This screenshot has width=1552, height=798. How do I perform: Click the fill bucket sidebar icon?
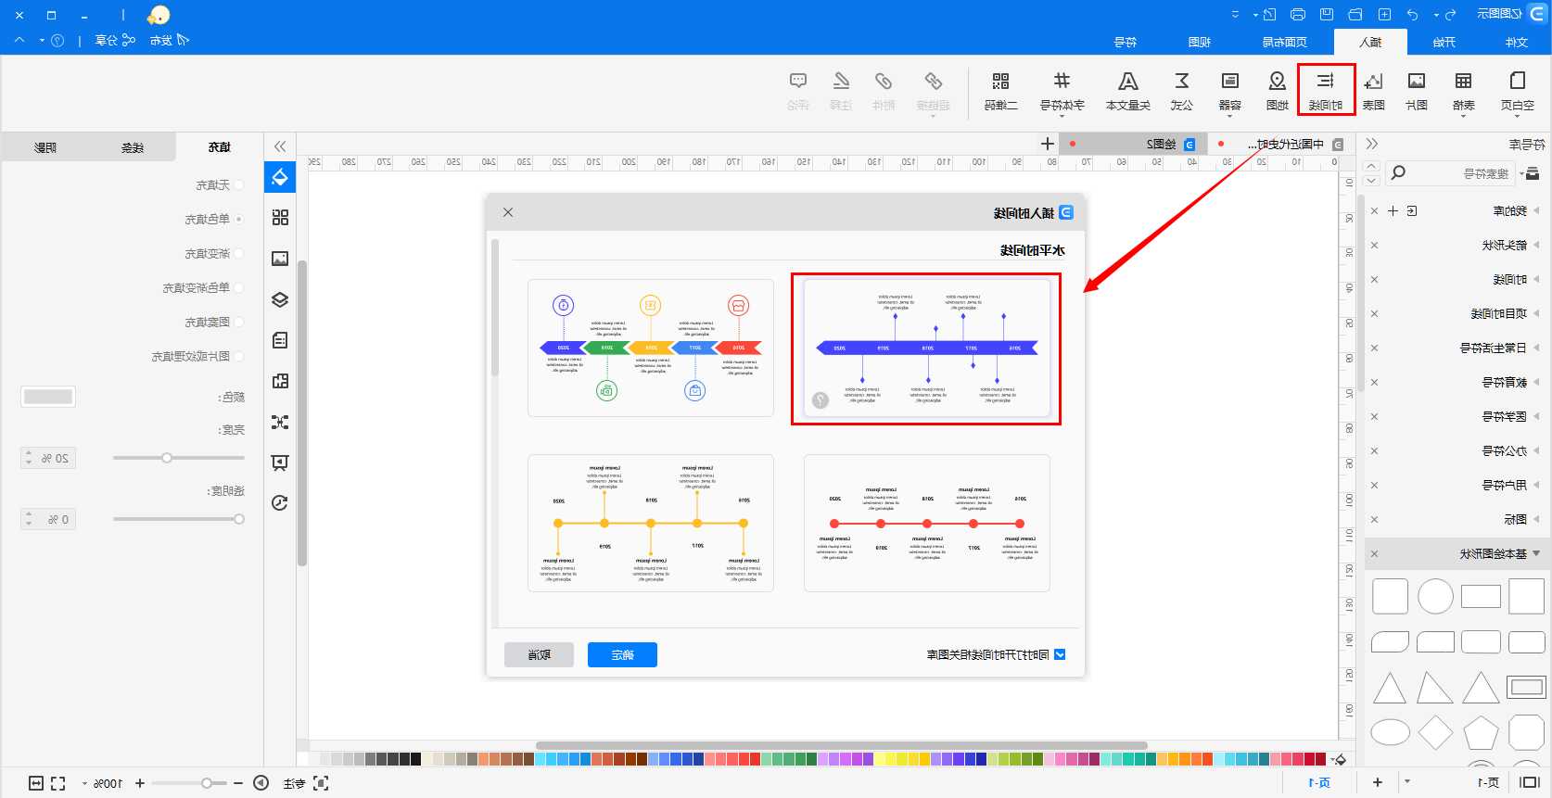pos(280,176)
